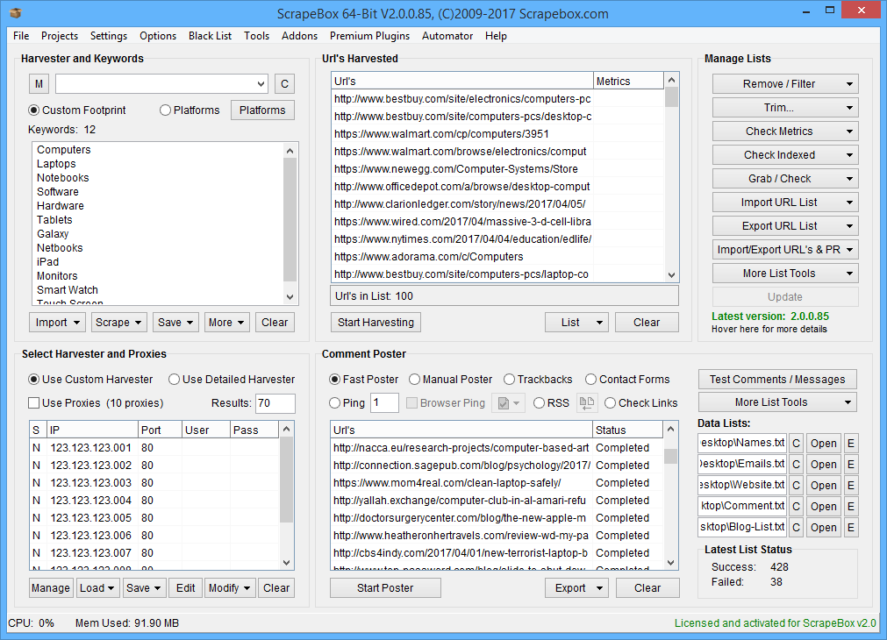Click inside the Results input field
The height and width of the screenshot is (640, 887).
pyautogui.click(x=275, y=402)
